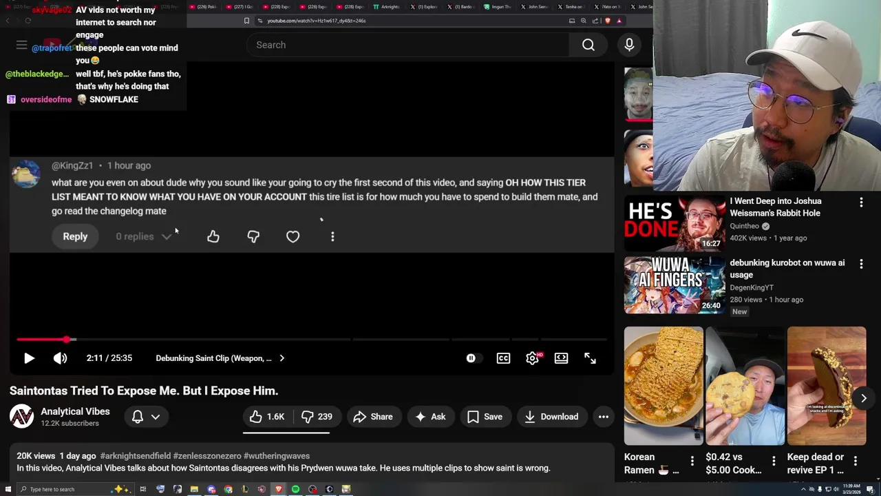881x496 pixels.
Task: Click @KingZz1 commenter username
Action: 72,165
